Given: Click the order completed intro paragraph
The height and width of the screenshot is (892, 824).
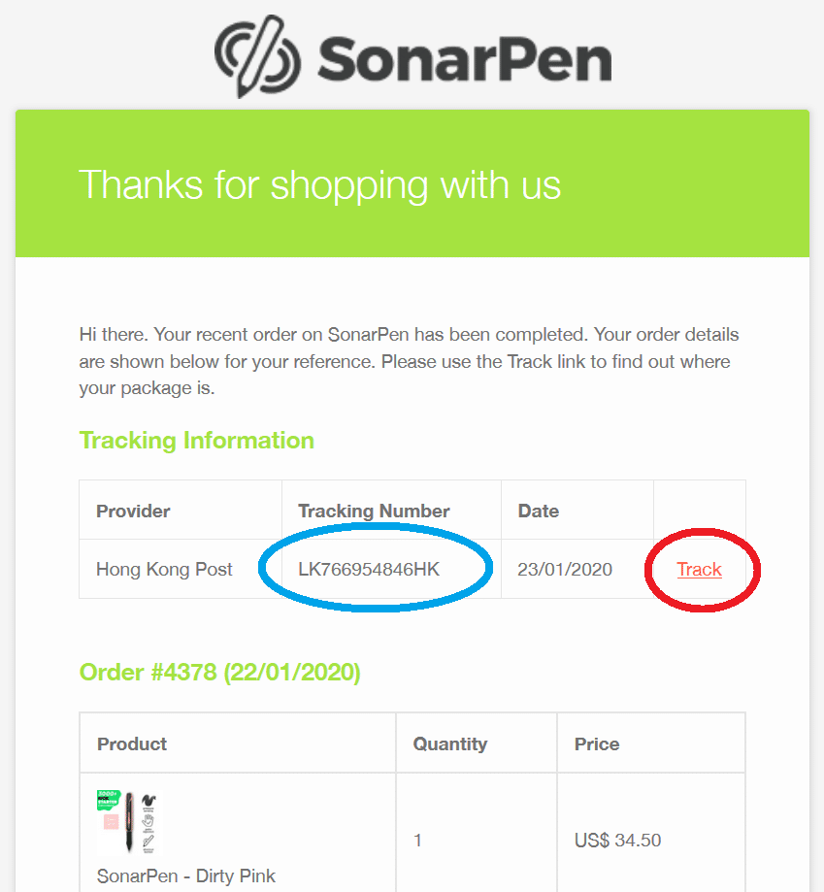Looking at the screenshot, I should 408,361.
